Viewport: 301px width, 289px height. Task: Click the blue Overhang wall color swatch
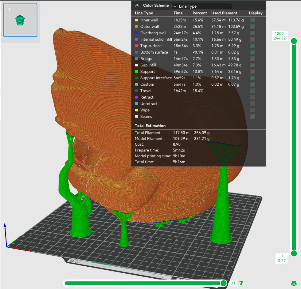136,33
